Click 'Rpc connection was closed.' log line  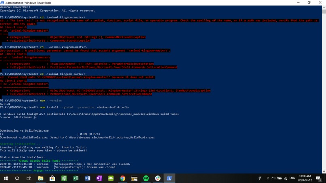65,164
